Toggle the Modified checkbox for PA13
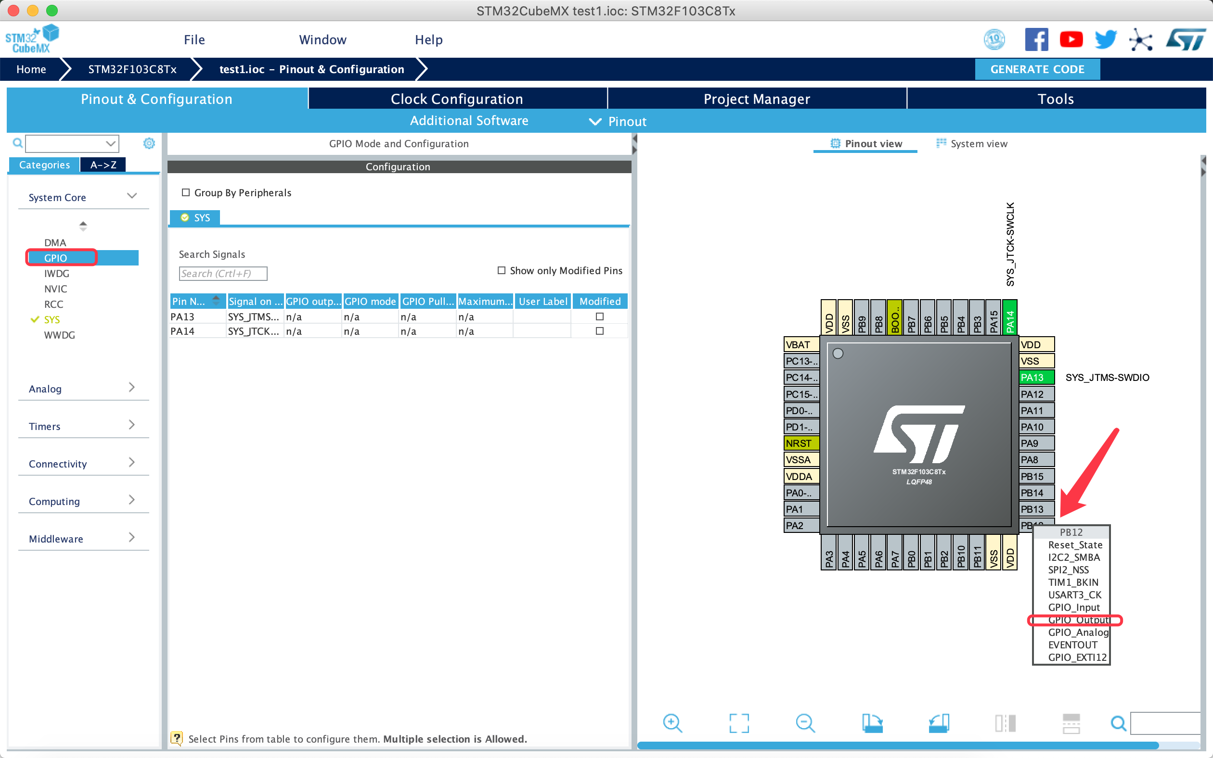Image resolution: width=1213 pixels, height=758 pixels. tap(599, 316)
